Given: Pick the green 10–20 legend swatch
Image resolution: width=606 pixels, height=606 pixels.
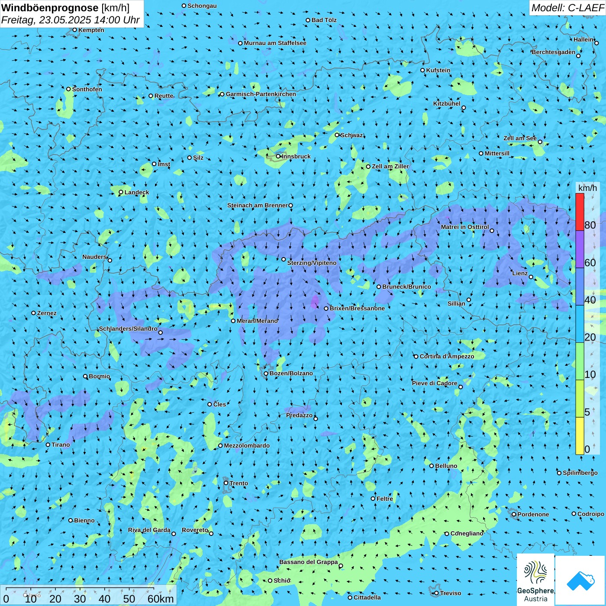Looking at the screenshot, I should (x=580, y=361).
